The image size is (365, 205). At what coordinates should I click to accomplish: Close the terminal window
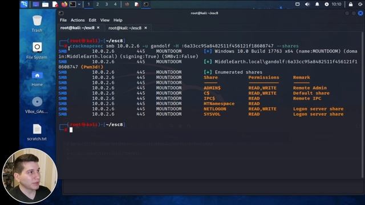(360, 13)
